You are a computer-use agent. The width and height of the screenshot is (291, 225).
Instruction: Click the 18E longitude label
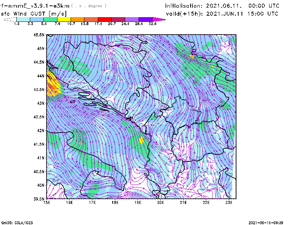pyautogui.click(x=115, y=202)
